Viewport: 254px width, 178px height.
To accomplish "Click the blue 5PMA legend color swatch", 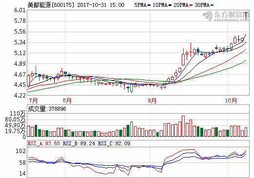I will point(149,5).
